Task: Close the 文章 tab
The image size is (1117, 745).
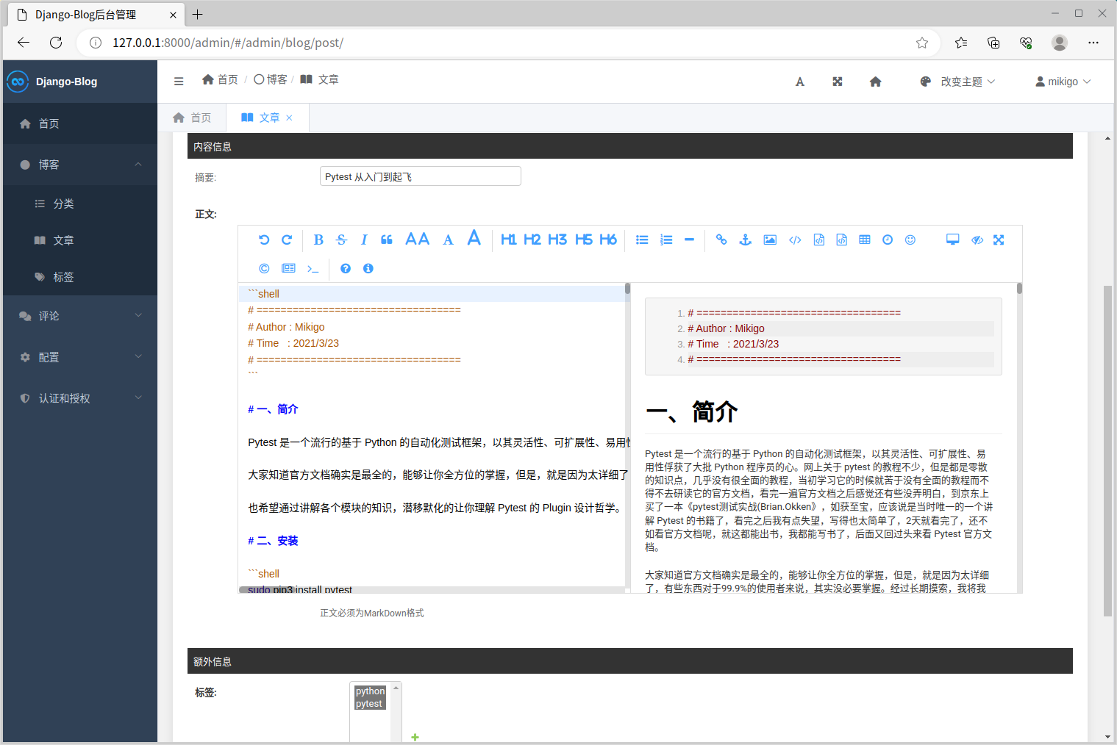Action: [x=289, y=118]
